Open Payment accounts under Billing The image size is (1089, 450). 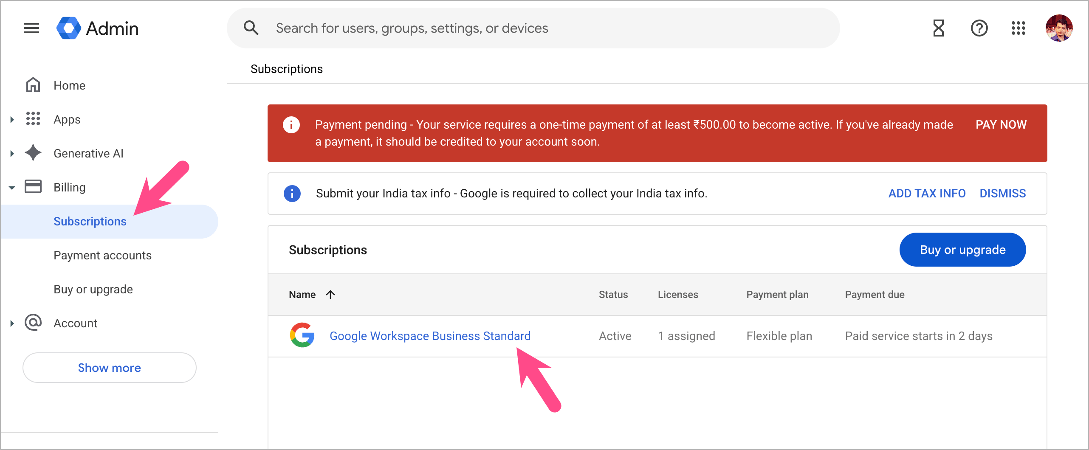click(x=102, y=255)
